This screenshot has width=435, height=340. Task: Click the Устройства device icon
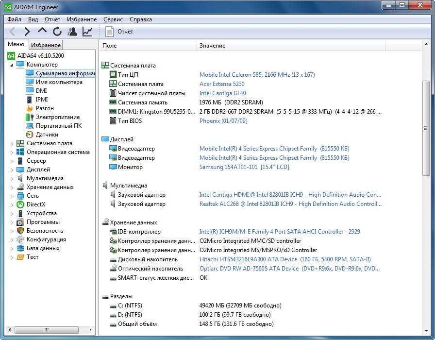coord(20,213)
